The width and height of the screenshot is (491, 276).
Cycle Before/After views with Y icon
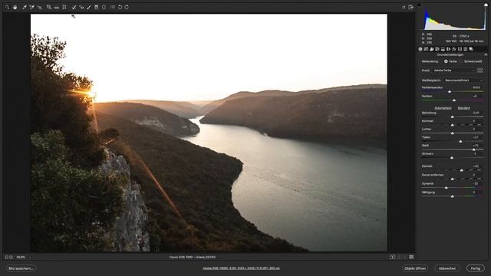click(392, 257)
